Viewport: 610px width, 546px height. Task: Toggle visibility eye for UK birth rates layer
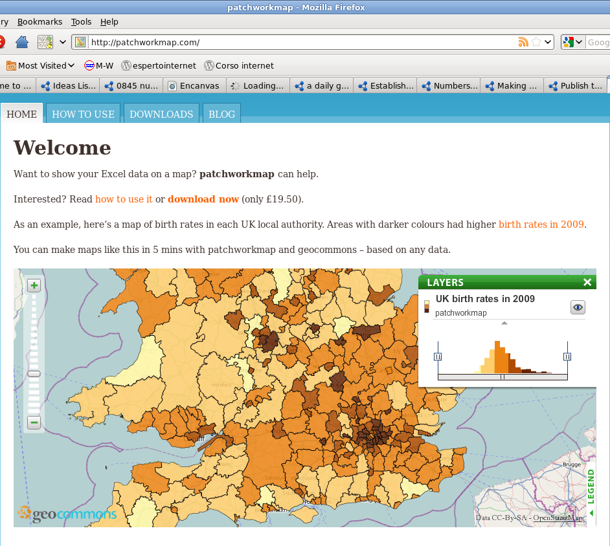[578, 307]
